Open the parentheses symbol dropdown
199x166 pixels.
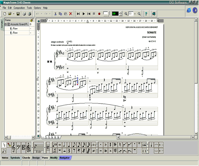pyautogui.click(x=148, y=151)
